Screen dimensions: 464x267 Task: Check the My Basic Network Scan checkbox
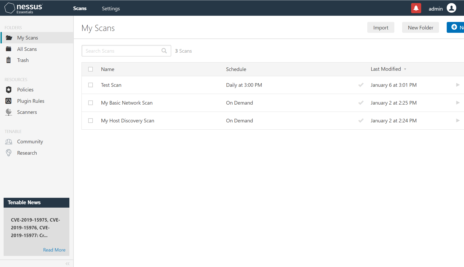click(x=91, y=103)
